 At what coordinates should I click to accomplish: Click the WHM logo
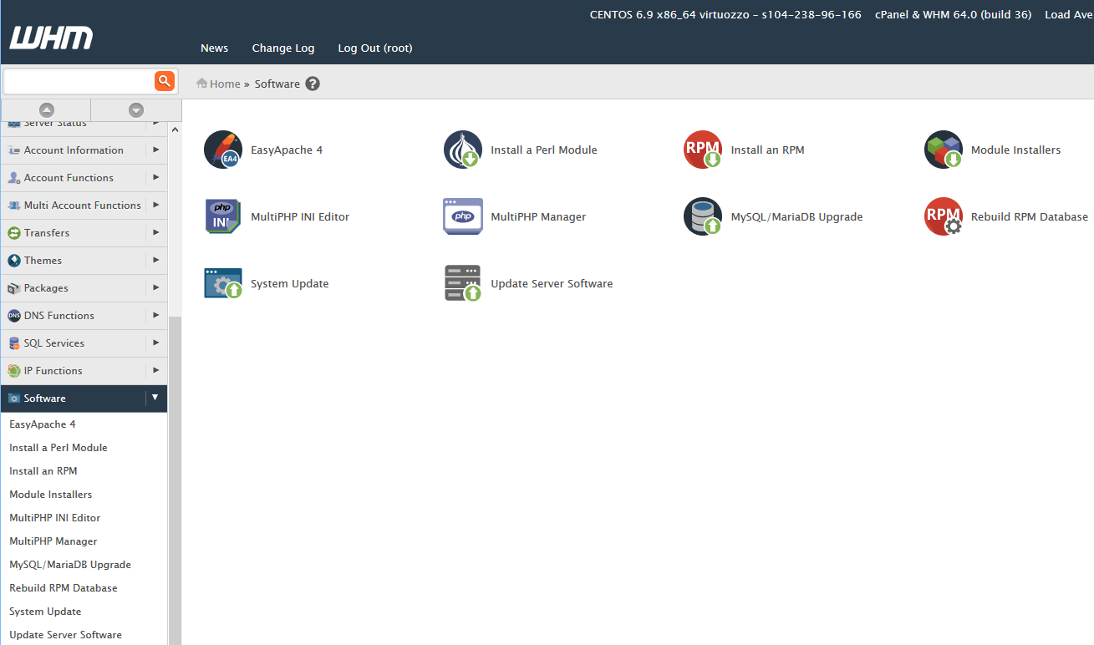coord(51,38)
